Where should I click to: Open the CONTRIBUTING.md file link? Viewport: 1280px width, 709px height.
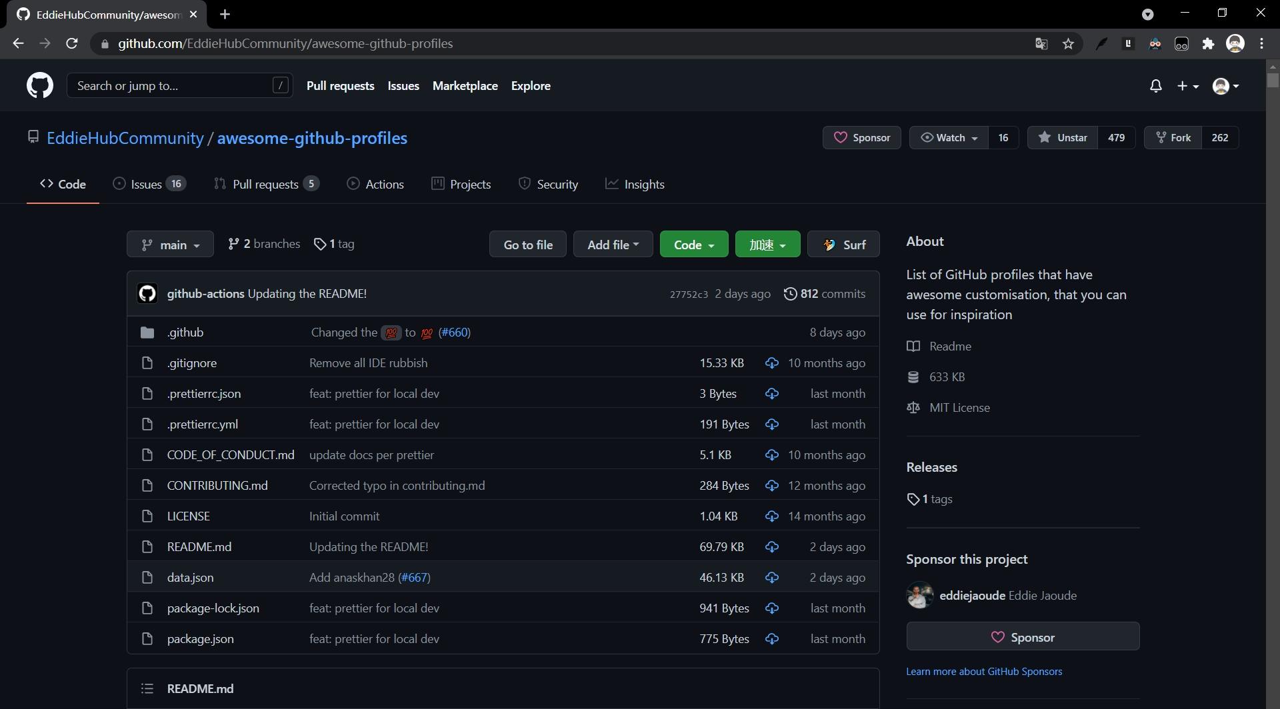[217, 485]
